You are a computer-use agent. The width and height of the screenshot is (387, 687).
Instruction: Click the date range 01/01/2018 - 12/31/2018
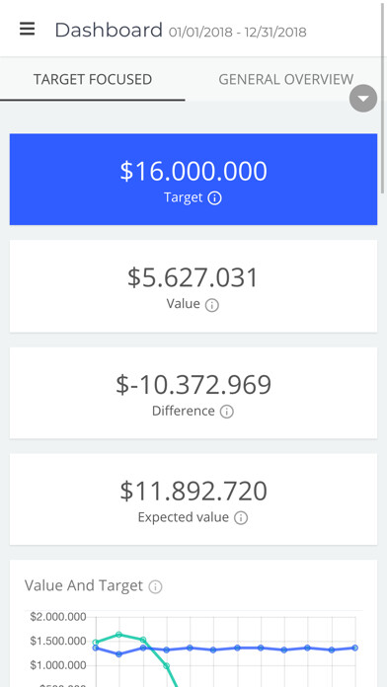(x=238, y=32)
